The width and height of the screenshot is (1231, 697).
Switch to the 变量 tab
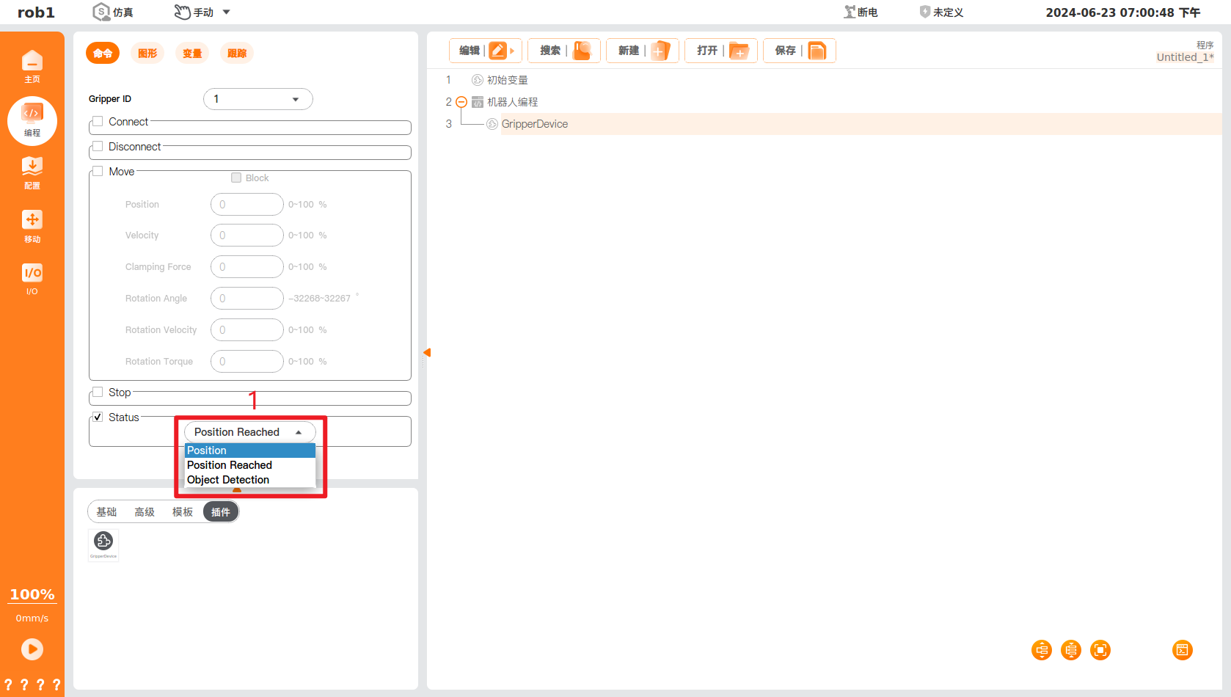click(191, 53)
